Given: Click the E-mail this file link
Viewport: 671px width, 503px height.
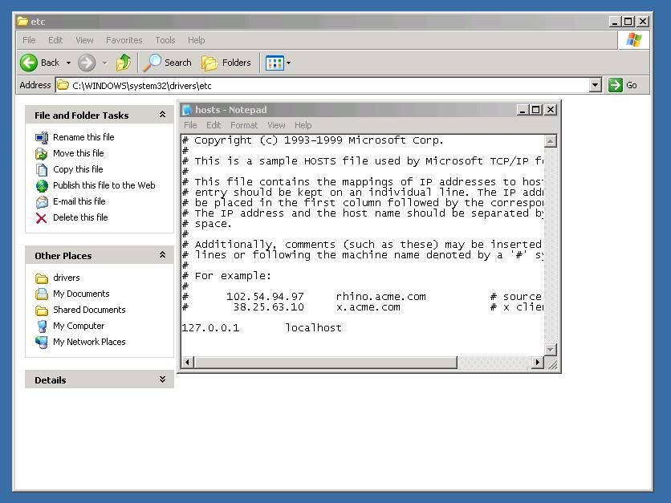Looking at the screenshot, I should pyautogui.click(x=79, y=201).
